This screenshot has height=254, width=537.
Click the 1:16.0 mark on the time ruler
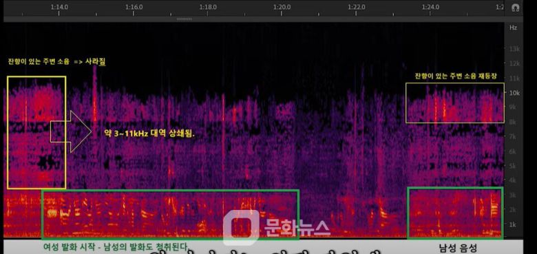(134, 7)
